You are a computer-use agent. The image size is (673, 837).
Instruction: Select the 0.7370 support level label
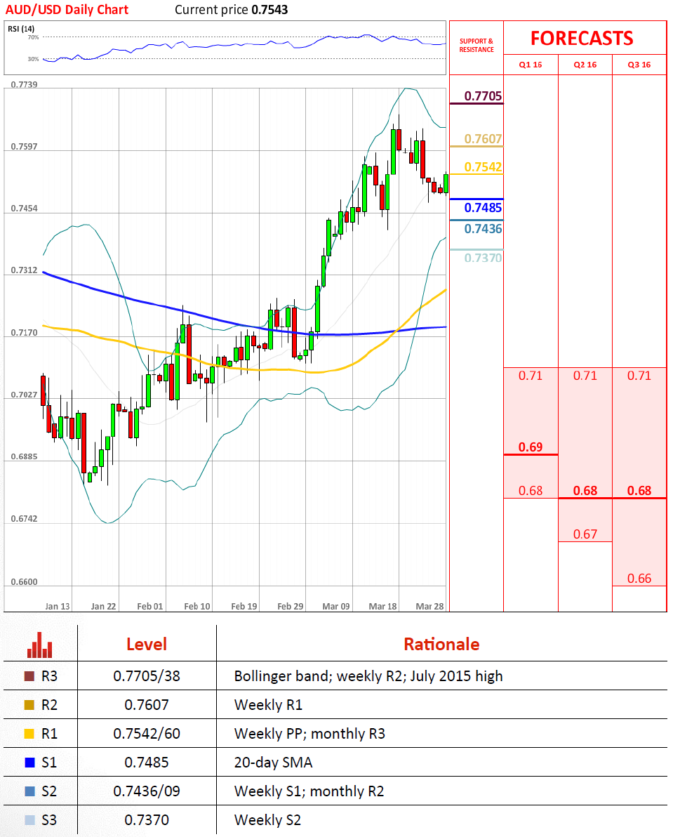pyautogui.click(x=483, y=258)
